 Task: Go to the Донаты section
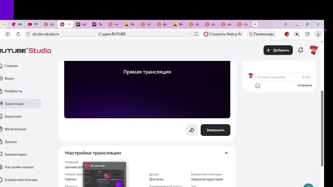(x=10, y=142)
